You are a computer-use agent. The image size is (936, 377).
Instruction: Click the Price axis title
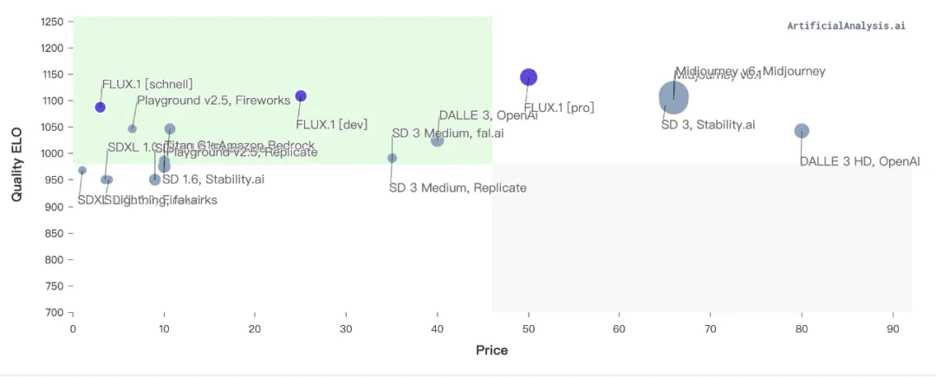coord(492,351)
